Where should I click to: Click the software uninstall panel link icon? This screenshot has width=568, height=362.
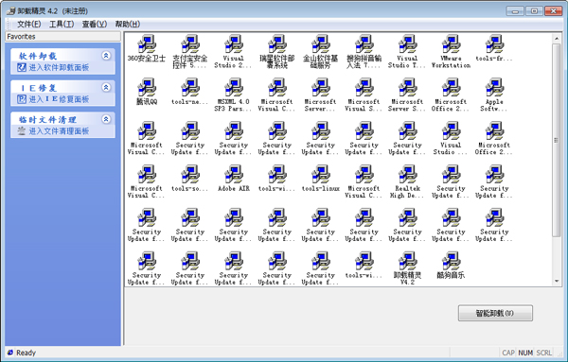(22, 67)
